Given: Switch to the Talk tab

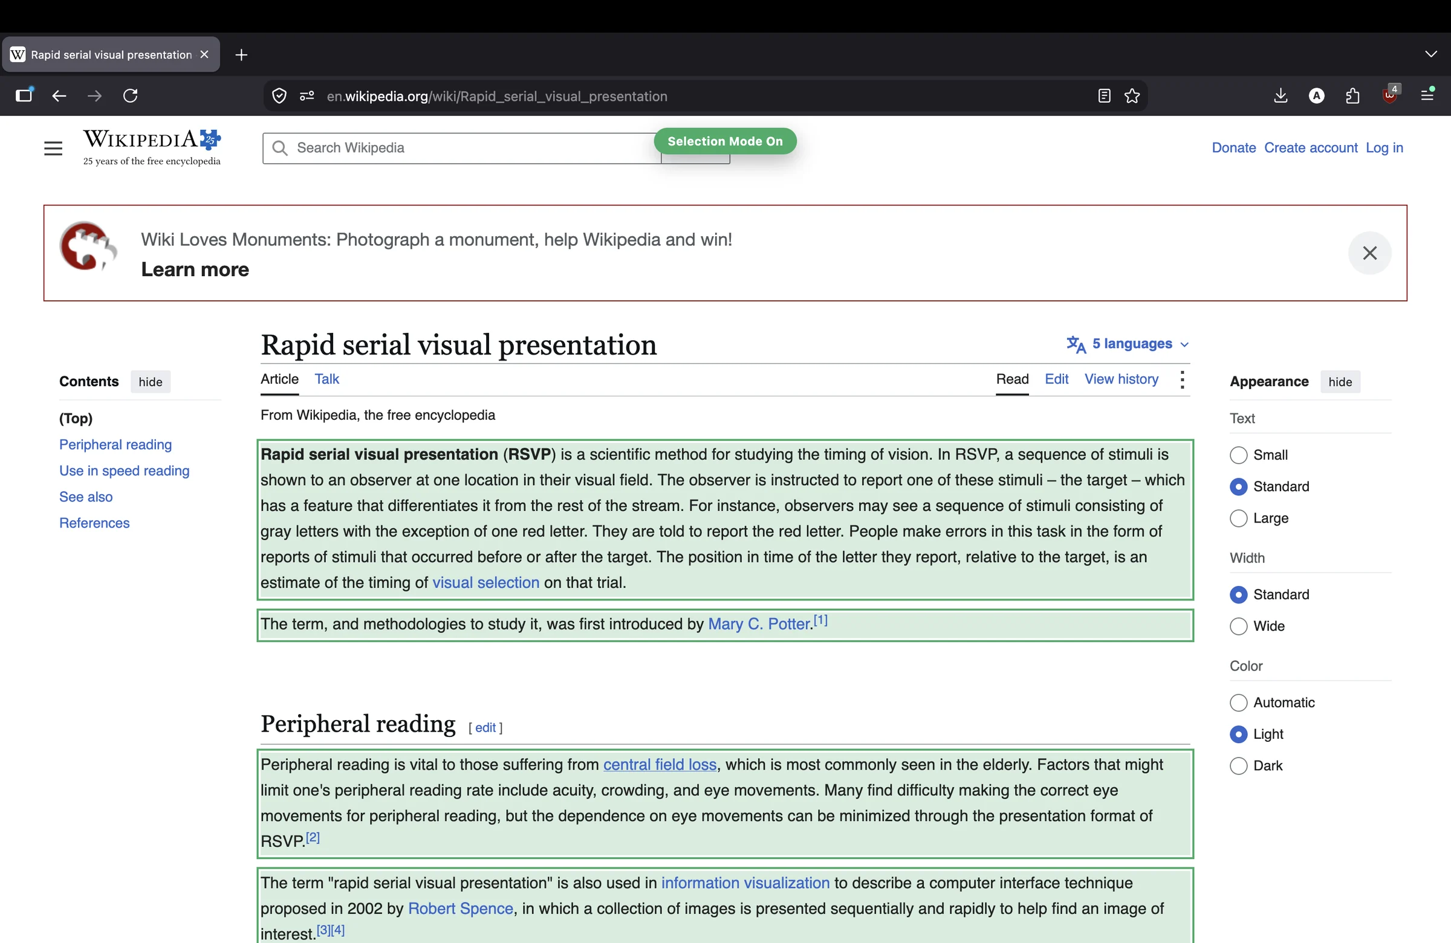Looking at the screenshot, I should click(x=327, y=379).
